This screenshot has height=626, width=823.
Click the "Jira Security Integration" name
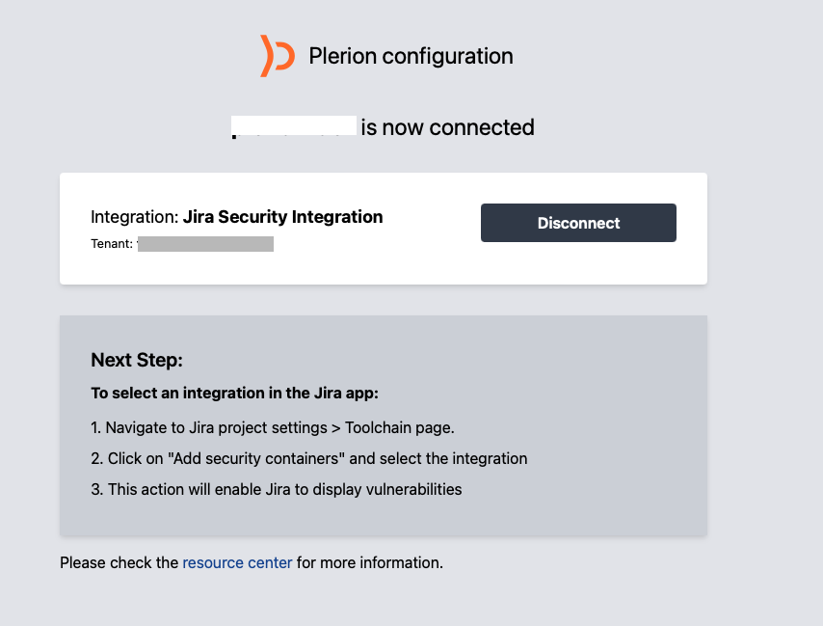(282, 217)
